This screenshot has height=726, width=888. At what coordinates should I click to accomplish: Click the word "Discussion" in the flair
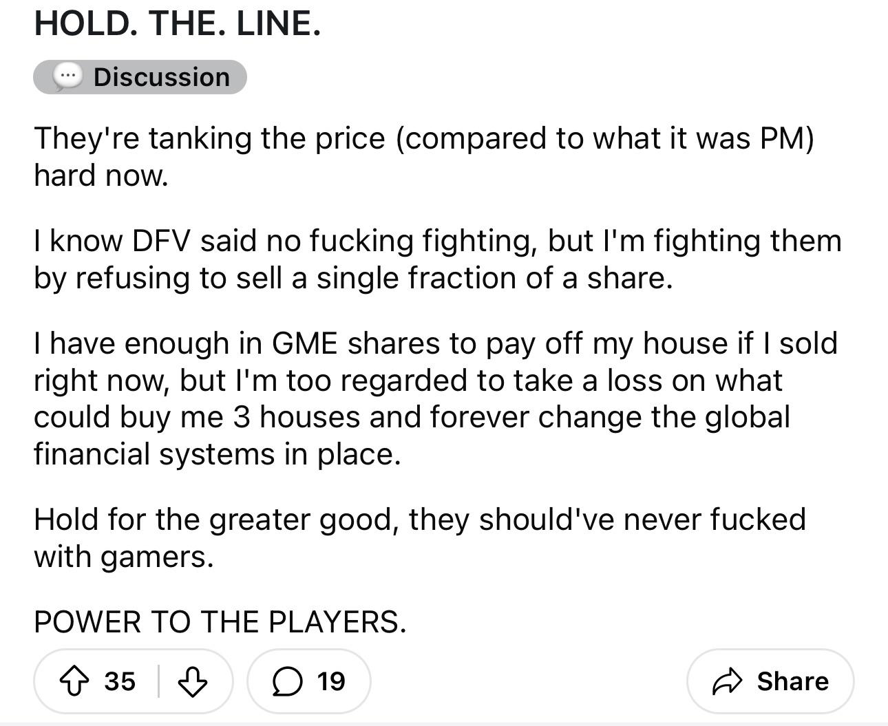coord(162,77)
